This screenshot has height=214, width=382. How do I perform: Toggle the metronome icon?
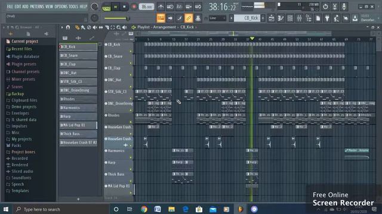click(161, 7)
